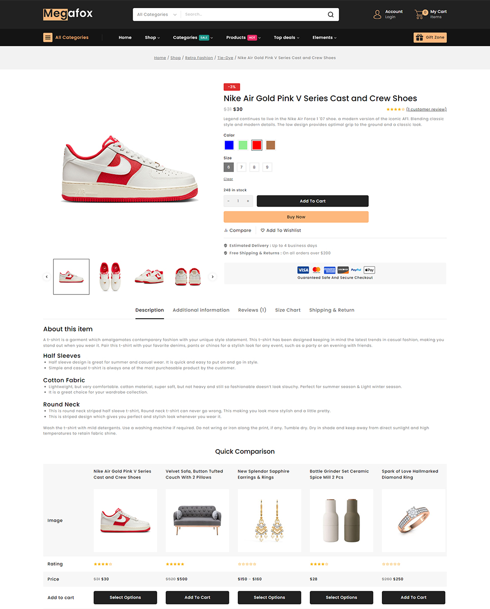
Task: Click the All Categories hamburger icon
Action: tap(48, 38)
